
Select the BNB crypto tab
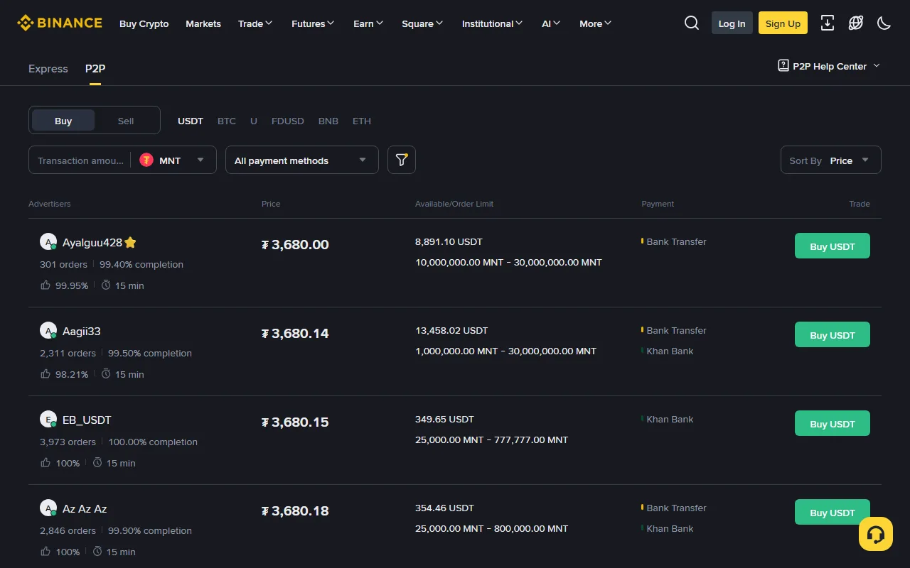328,121
